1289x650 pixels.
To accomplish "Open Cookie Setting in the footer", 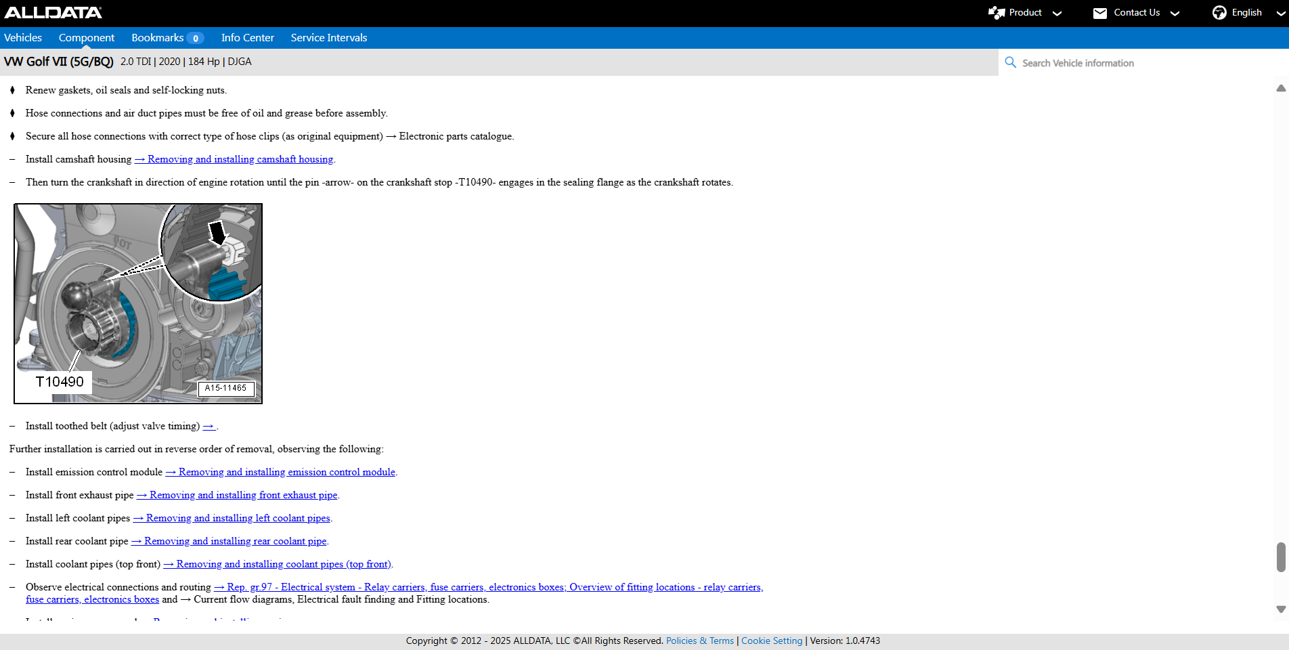I will 771,641.
